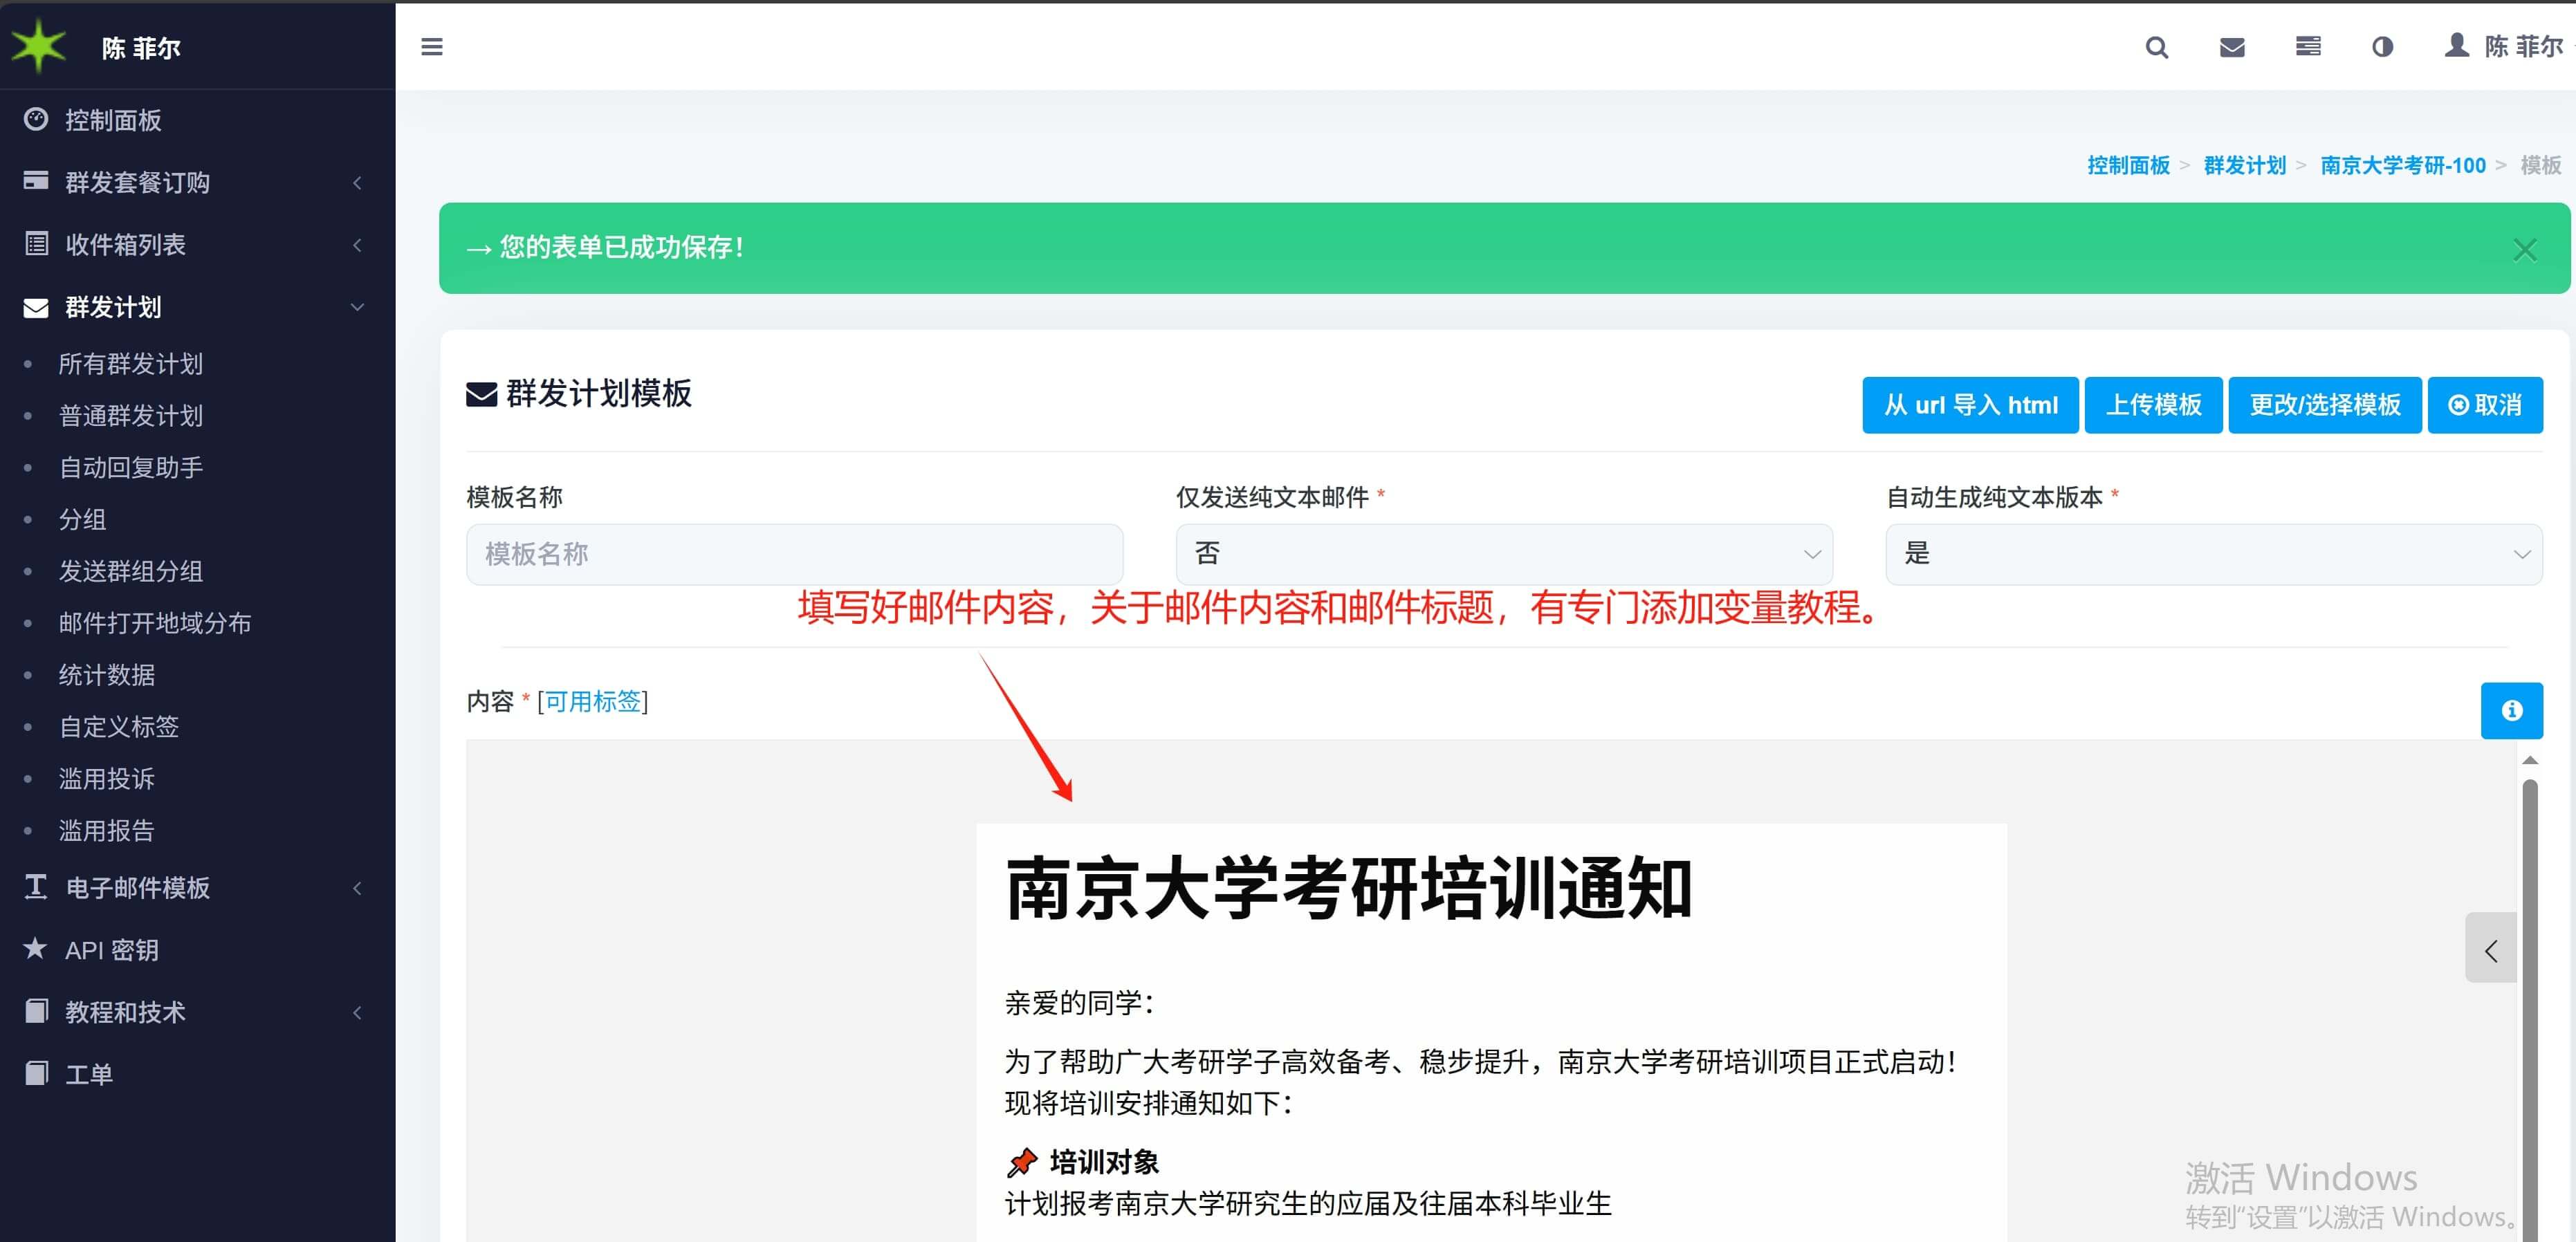This screenshot has height=1242, width=2576.
Task: Click the API 密钥 star icon
Action: (36, 948)
